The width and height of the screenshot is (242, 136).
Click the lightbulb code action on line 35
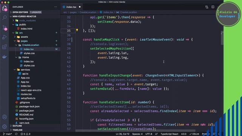[x=77, y=30]
